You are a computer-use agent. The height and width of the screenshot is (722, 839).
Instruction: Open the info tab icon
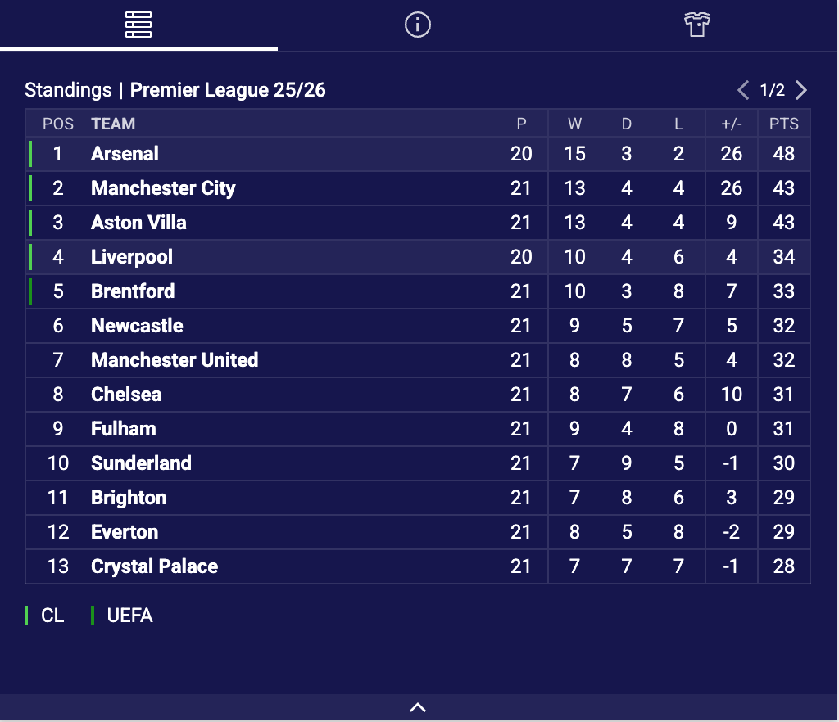coord(418,25)
